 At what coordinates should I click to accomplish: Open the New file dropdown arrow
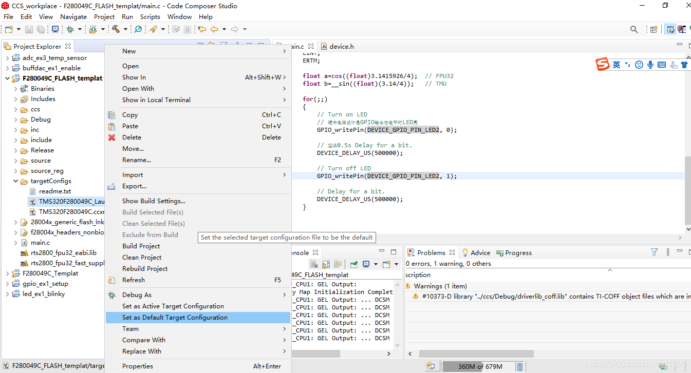point(18,30)
